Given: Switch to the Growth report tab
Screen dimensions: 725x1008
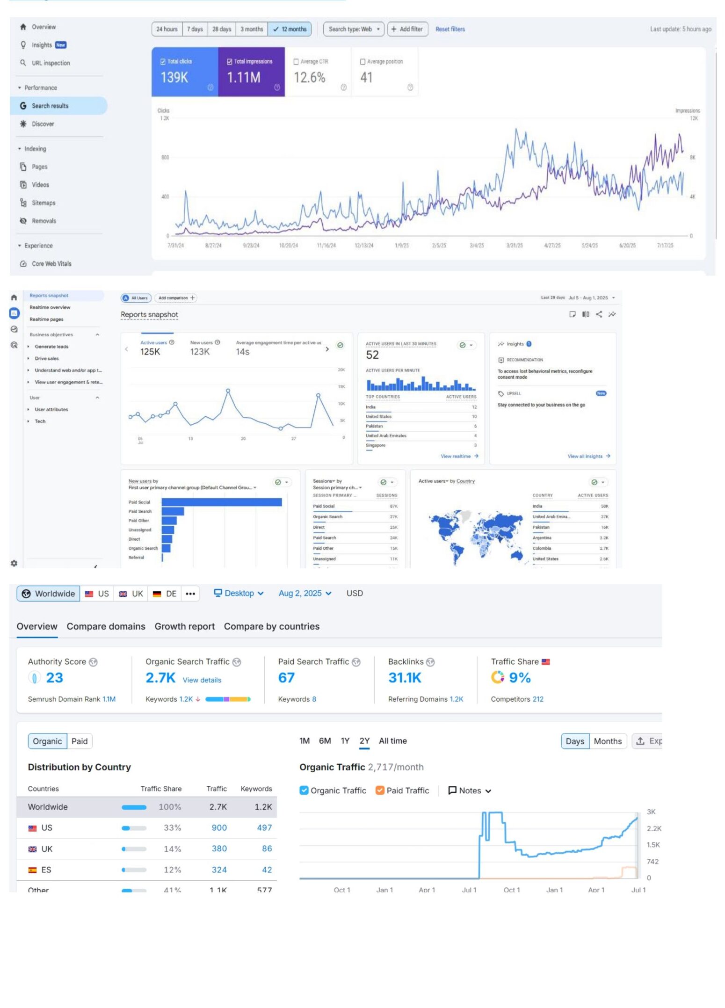Looking at the screenshot, I should click(x=184, y=626).
